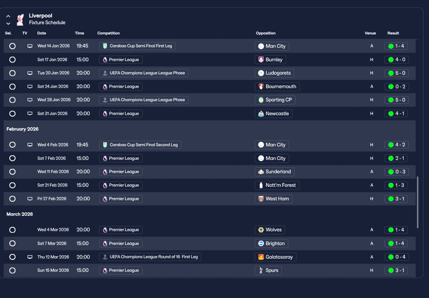
Task: Select the Nott'm Forest fixture radio button
Action: (12, 185)
